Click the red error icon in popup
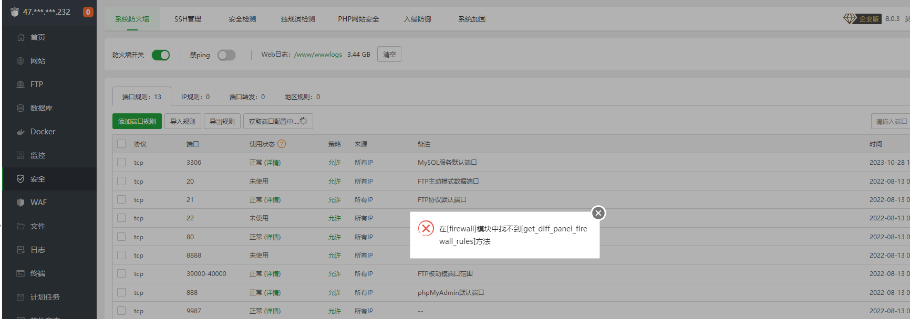The height and width of the screenshot is (319, 910). click(x=426, y=228)
